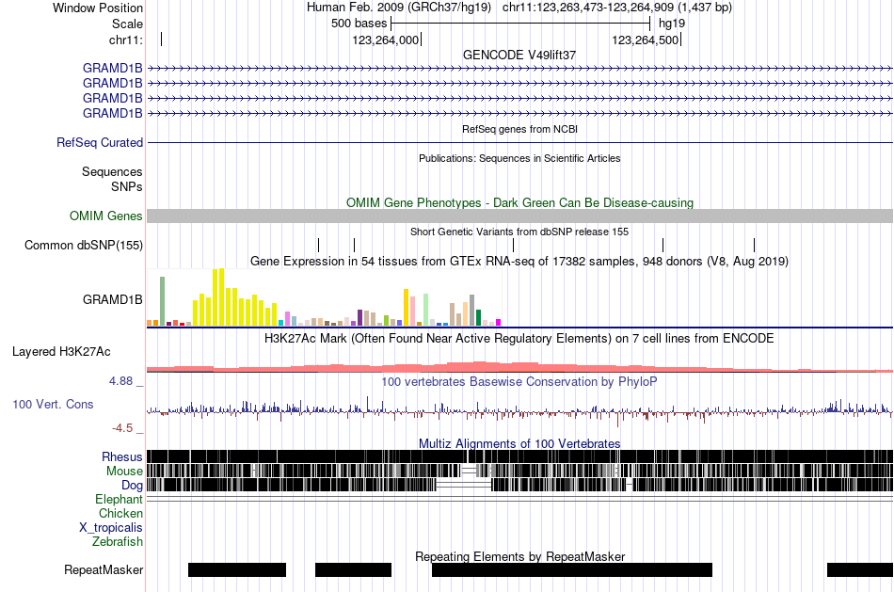The height and width of the screenshot is (592, 894).
Task: Click the light green GTEx expression bar
Action: point(426,311)
